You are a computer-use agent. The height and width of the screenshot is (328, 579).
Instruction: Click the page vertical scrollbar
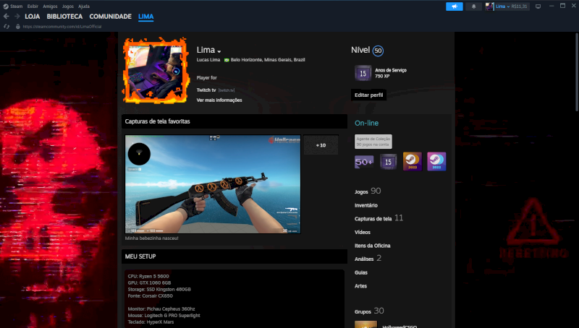(x=576, y=72)
